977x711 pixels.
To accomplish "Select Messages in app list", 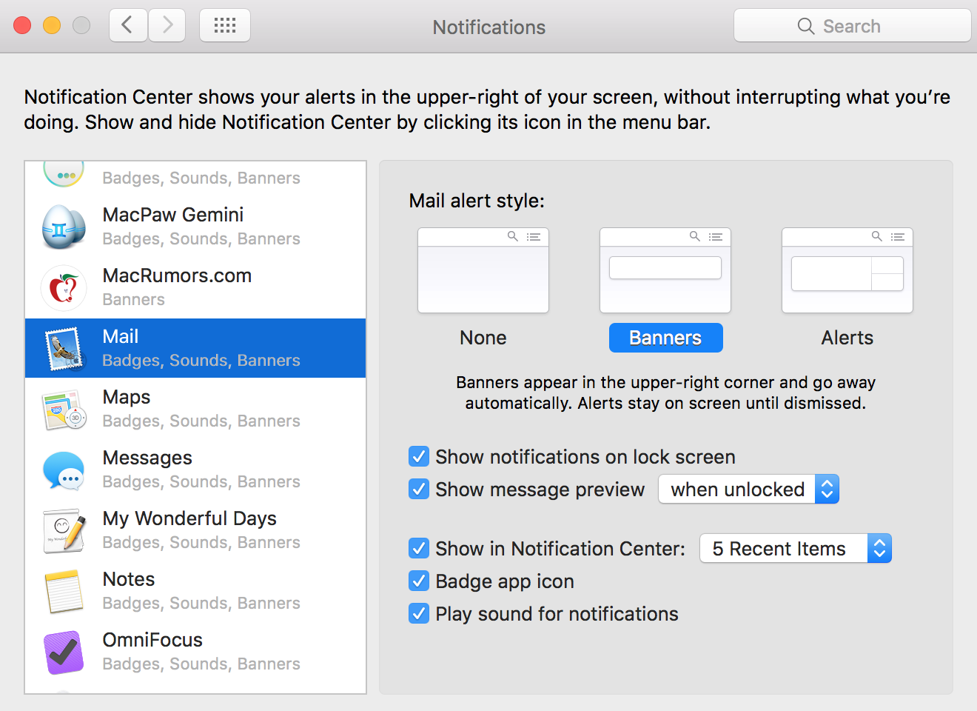I will pos(195,470).
